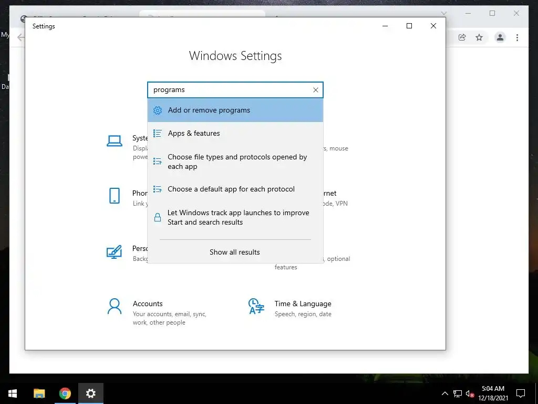Select Let Windows track app launches result
The image size is (538, 404).
point(235,217)
